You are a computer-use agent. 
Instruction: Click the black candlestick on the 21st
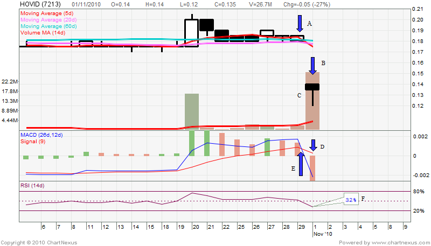coord(207,25)
